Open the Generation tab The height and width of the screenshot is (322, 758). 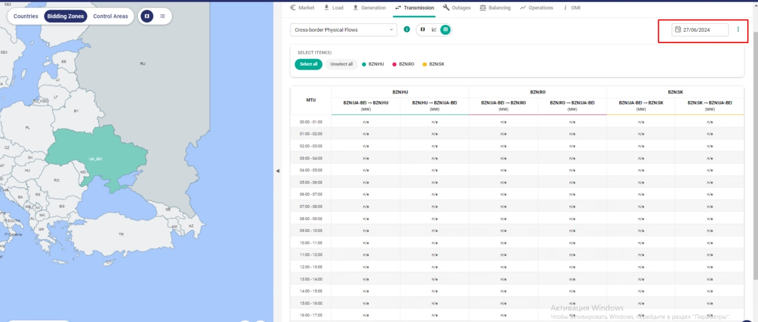pyautogui.click(x=369, y=8)
